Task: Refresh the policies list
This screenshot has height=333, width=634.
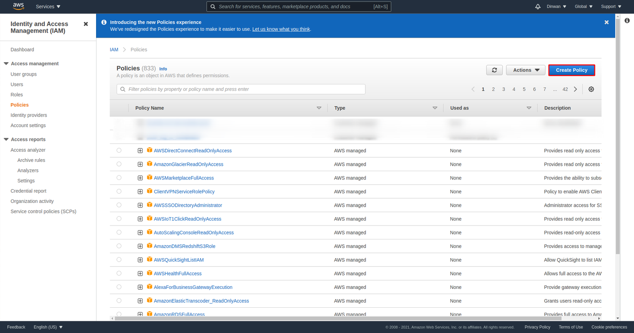Action: click(495, 70)
